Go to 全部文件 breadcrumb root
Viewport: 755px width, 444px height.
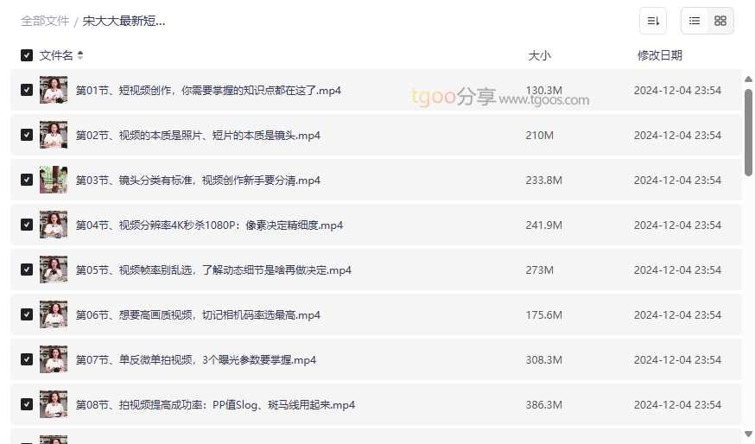[x=45, y=21]
